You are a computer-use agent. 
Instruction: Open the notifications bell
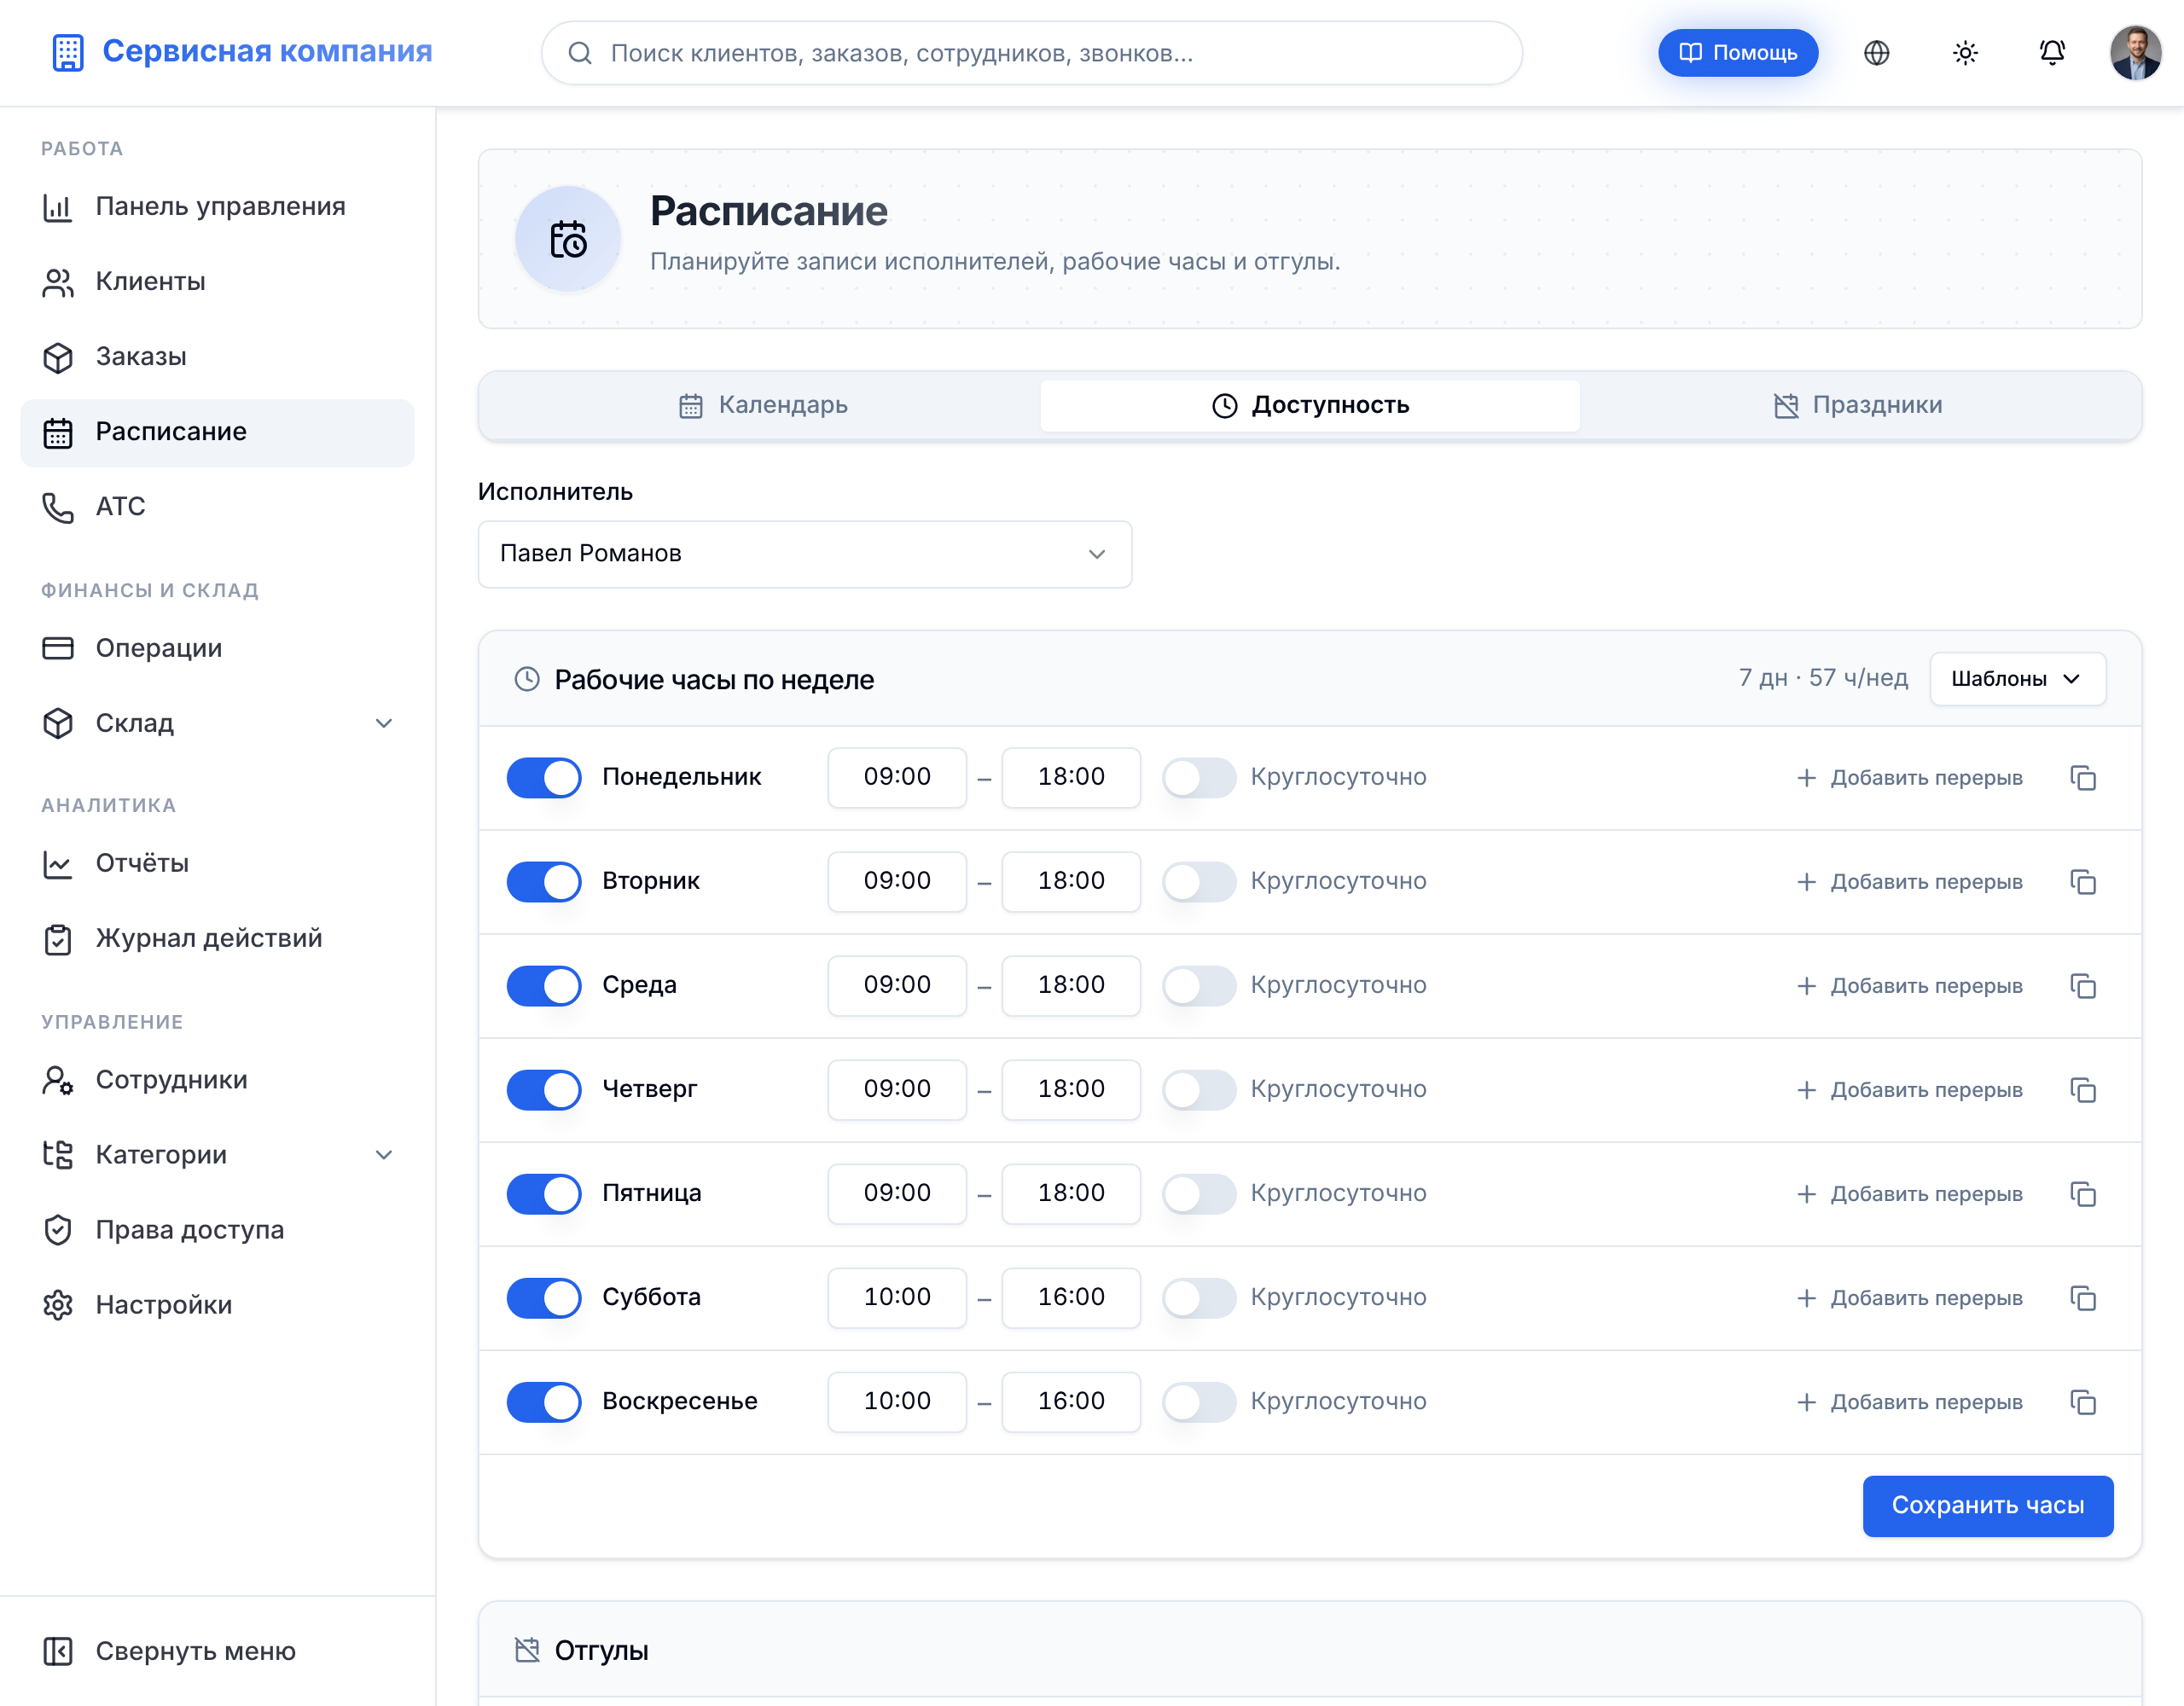[x=2052, y=53]
